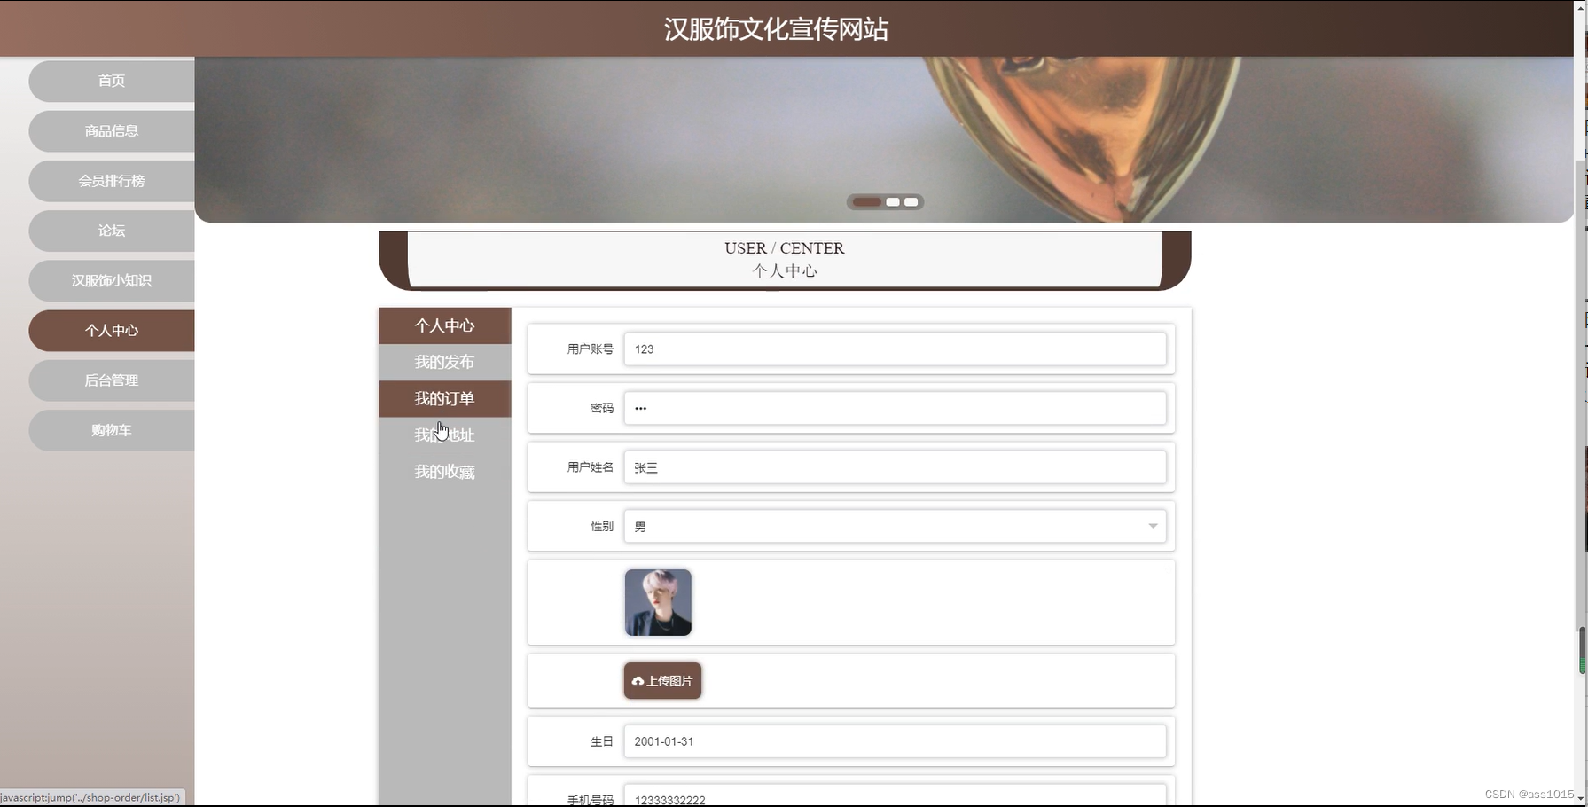Image resolution: width=1588 pixels, height=807 pixels.
Task: Switch to 我的收藏 tab
Action: coord(444,472)
